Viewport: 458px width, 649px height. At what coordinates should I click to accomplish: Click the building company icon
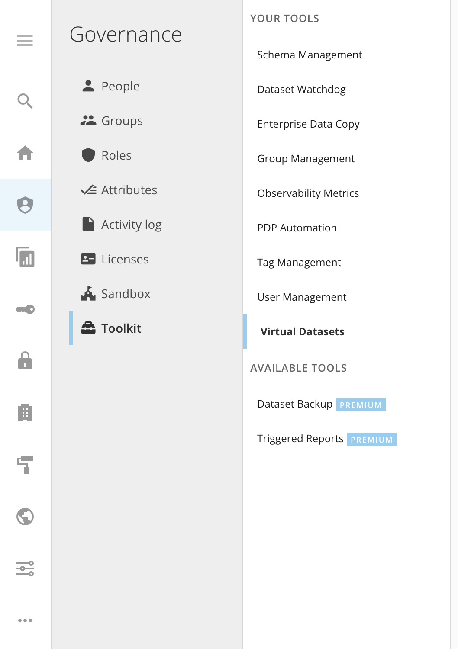(x=25, y=413)
